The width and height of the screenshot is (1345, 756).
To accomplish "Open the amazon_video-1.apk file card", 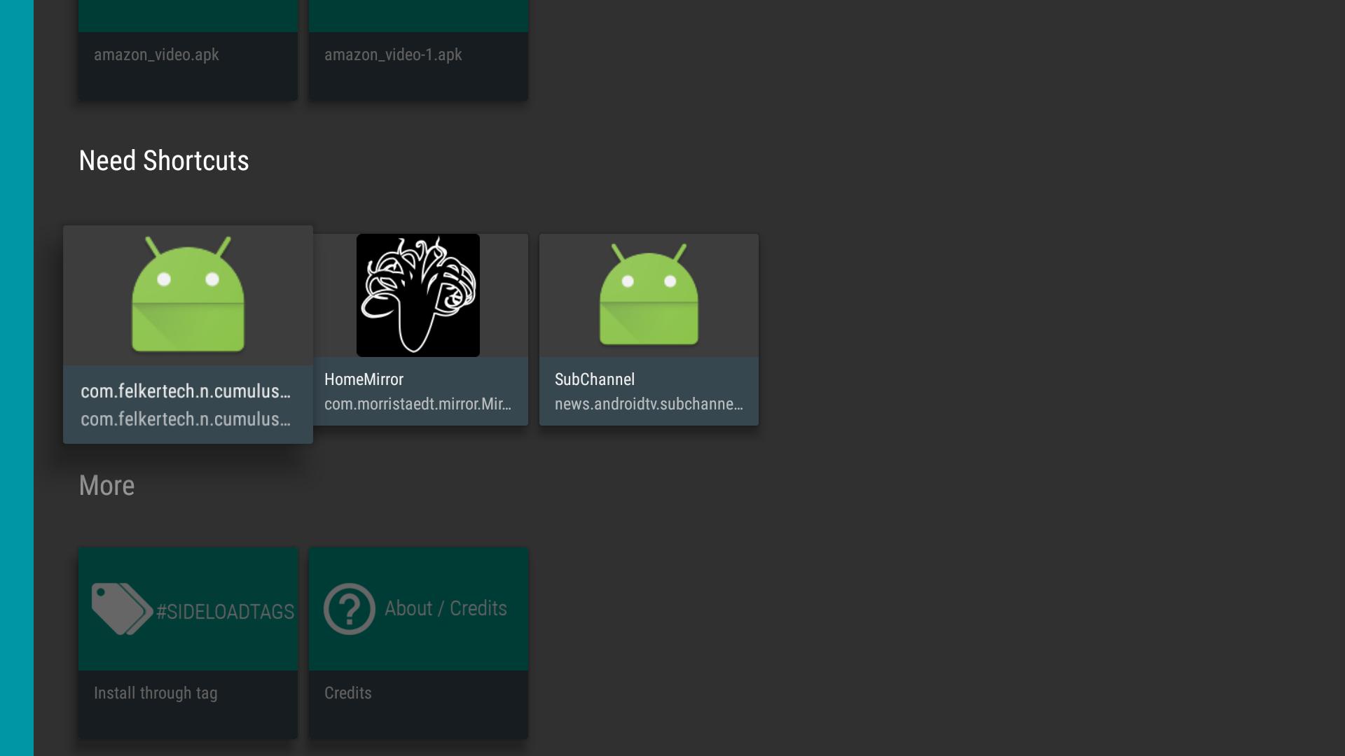I will click(418, 50).
